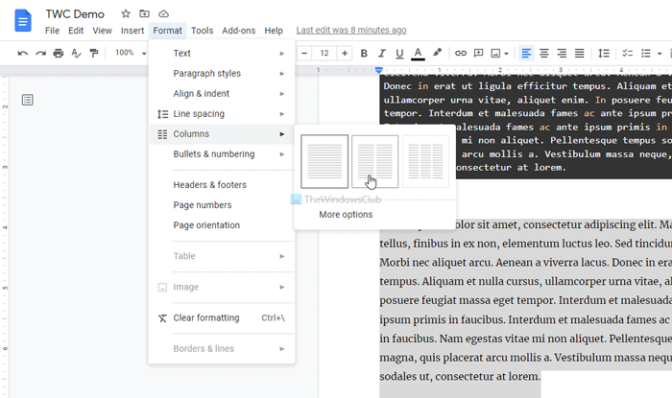Open the File menu
This screenshot has height=398, width=672.
point(52,31)
